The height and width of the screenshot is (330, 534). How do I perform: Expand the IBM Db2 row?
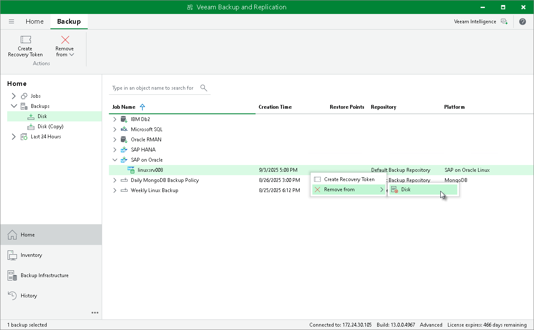[x=115, y=119]
